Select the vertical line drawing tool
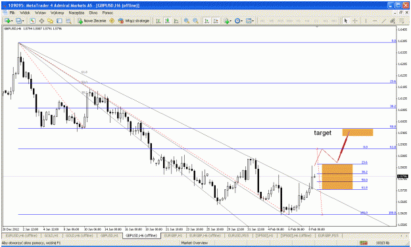This screenshot has width=411, height=247. click(366, 20)
